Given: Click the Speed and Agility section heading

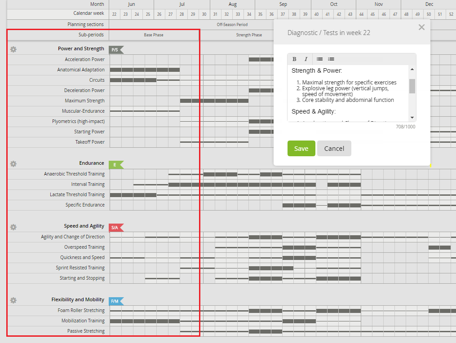Looking at the screenshot, I should [84, 226].
